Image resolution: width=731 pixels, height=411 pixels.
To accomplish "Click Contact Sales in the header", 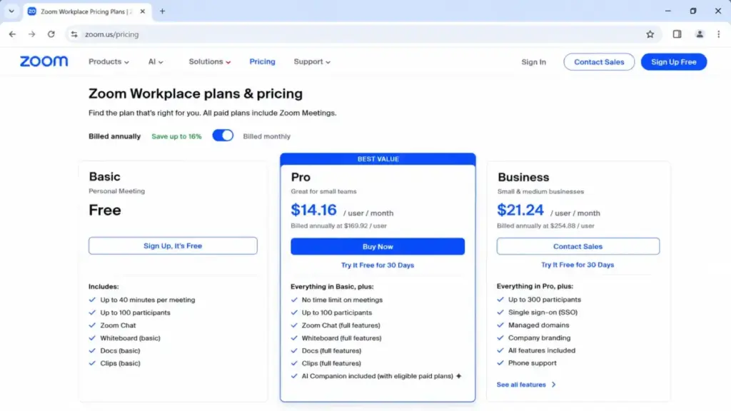I will (599, 62).
